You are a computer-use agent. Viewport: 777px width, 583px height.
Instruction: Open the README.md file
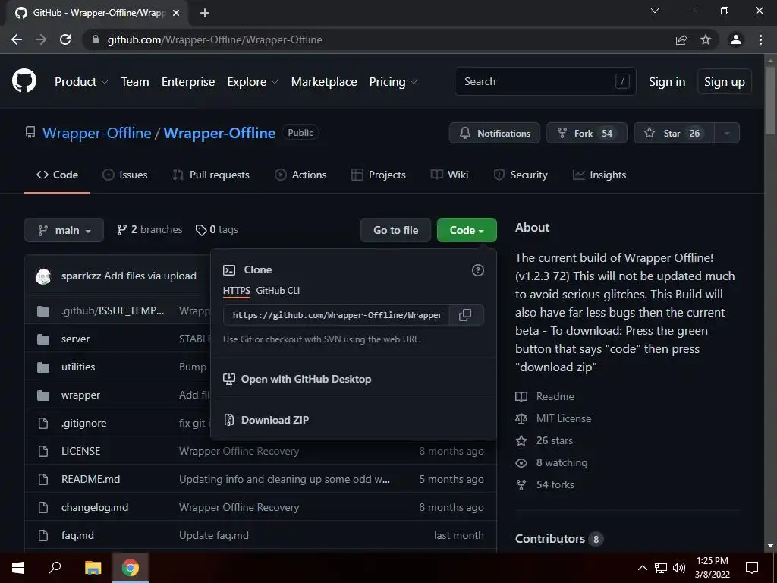(91, 480)
